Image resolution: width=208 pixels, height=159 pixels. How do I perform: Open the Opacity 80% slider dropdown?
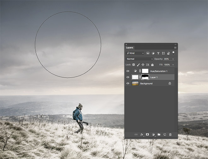coord(173,59)
